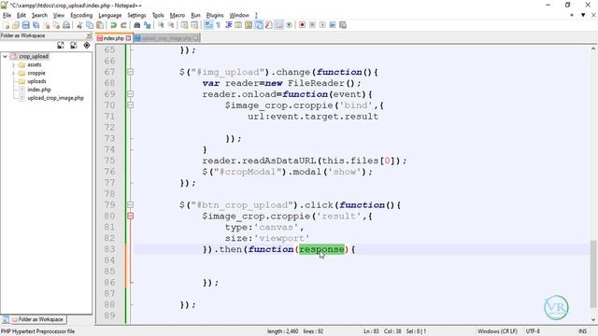Toggle the Indent Guide toolbar icon
The width and height of the screenshot is (598, 336).
228,25
